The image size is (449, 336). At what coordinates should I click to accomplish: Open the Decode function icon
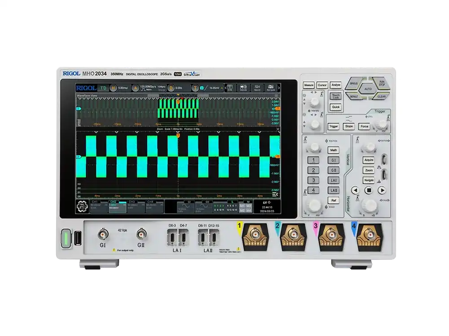[243, 88]
